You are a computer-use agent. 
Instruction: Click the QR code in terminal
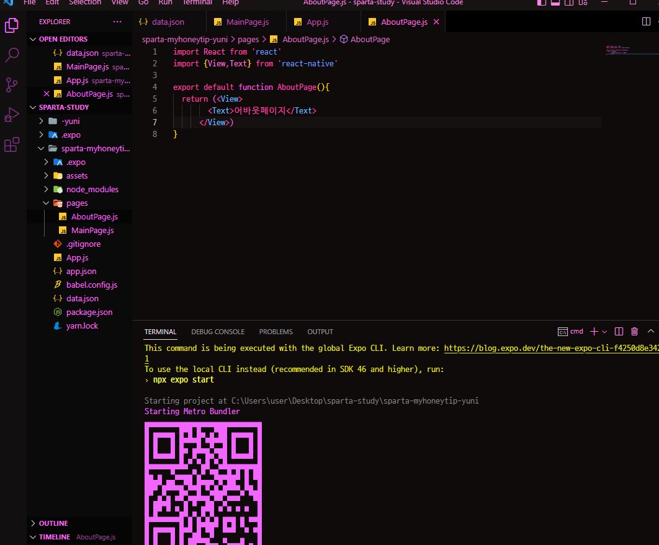pyautogui.click(x=203, y=483)
